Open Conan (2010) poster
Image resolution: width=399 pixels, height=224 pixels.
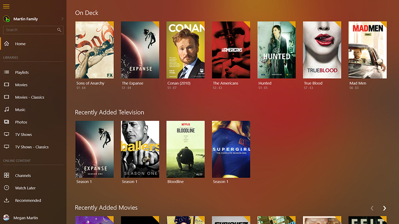186,50
